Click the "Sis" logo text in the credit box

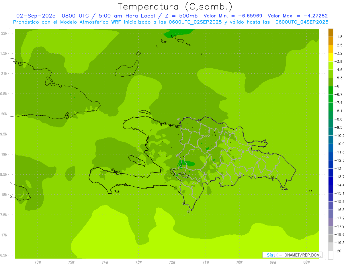pos(270,255)
